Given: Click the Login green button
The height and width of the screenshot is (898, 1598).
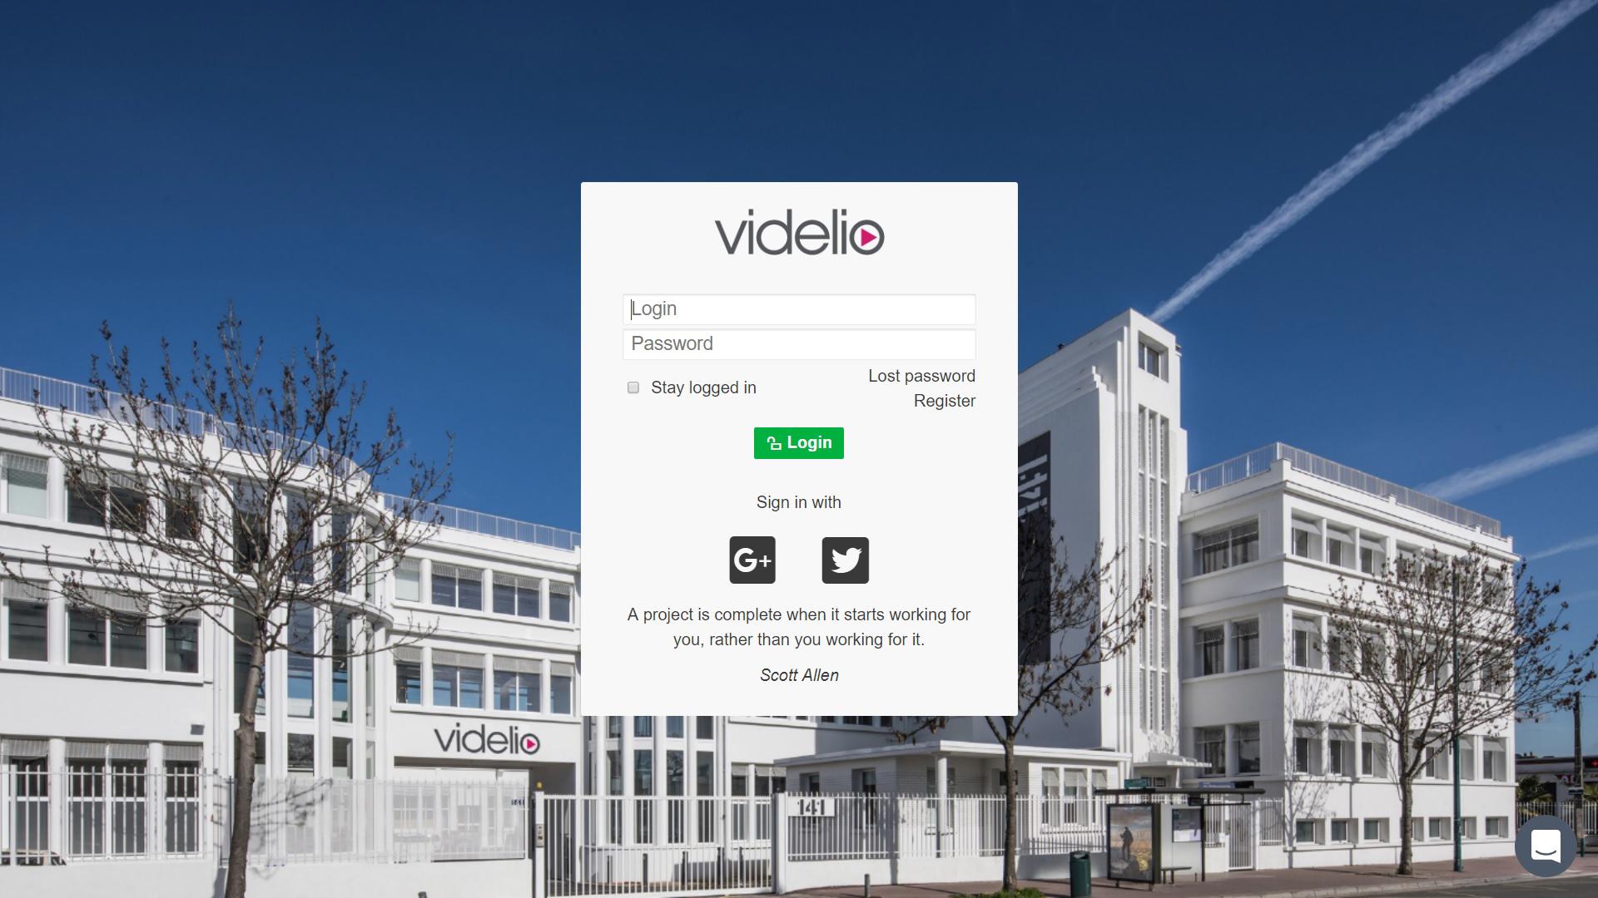Looking at the screenshot, I should click(x=799, y=443).
